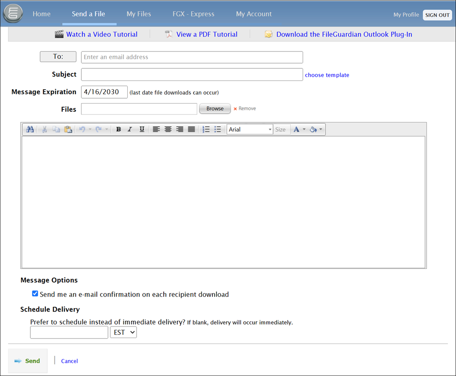Click the Undo arrow icon
Screen dimensions: 456x376
coord(82,130)
